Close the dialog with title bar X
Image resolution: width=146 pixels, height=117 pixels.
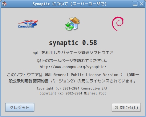point(141,4)
